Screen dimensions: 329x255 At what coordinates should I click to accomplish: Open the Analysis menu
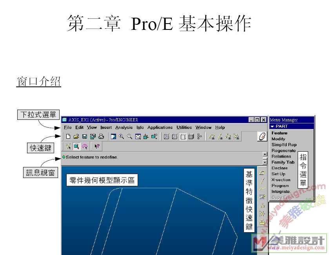(x=124, y=127)
